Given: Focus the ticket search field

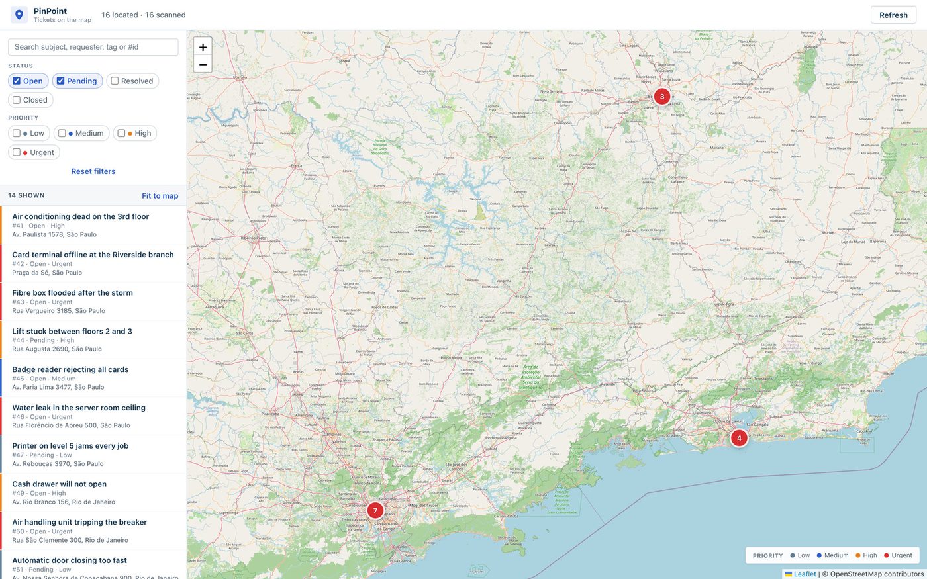Looking at the screenshot, I should [93, 47].
